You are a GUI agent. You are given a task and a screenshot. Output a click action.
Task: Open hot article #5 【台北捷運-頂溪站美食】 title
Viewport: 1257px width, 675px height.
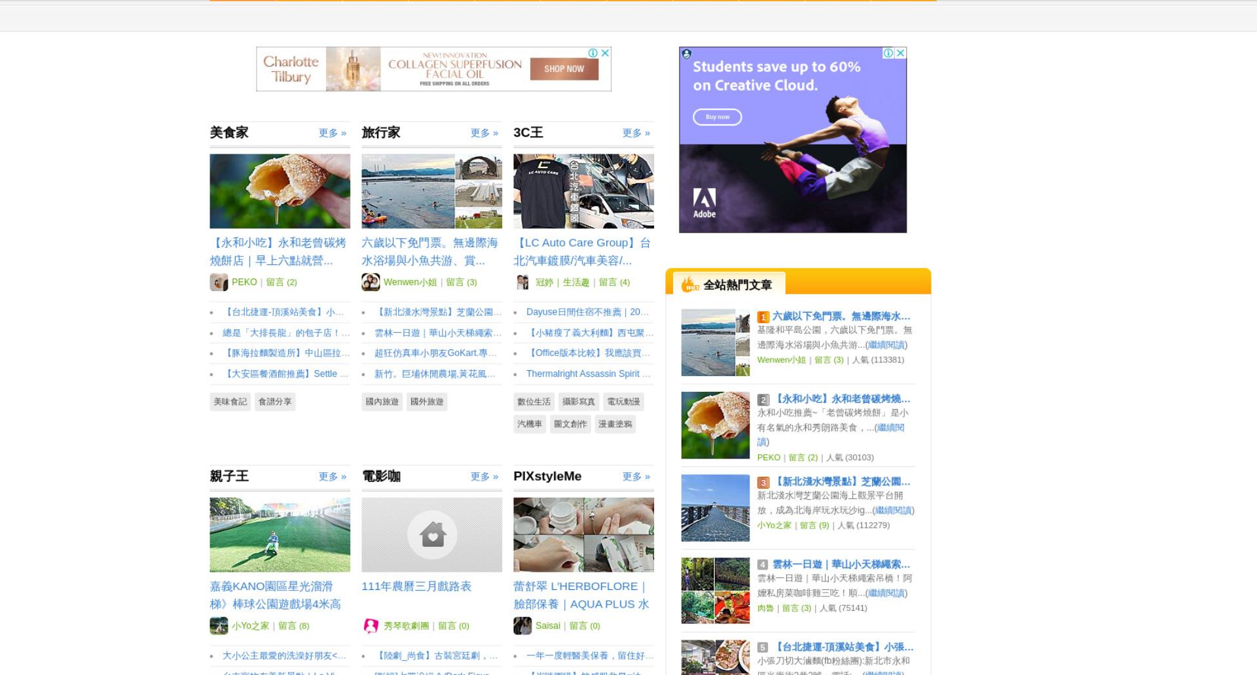pos(843,648)
